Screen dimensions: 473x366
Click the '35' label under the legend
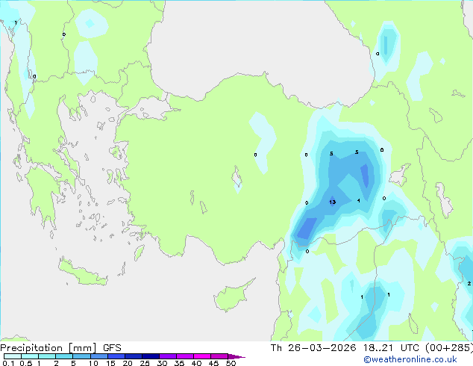180,363
